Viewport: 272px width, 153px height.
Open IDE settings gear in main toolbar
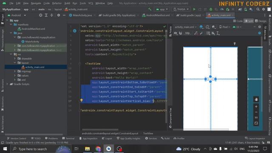pyautogui.click(x=263, y=9)
